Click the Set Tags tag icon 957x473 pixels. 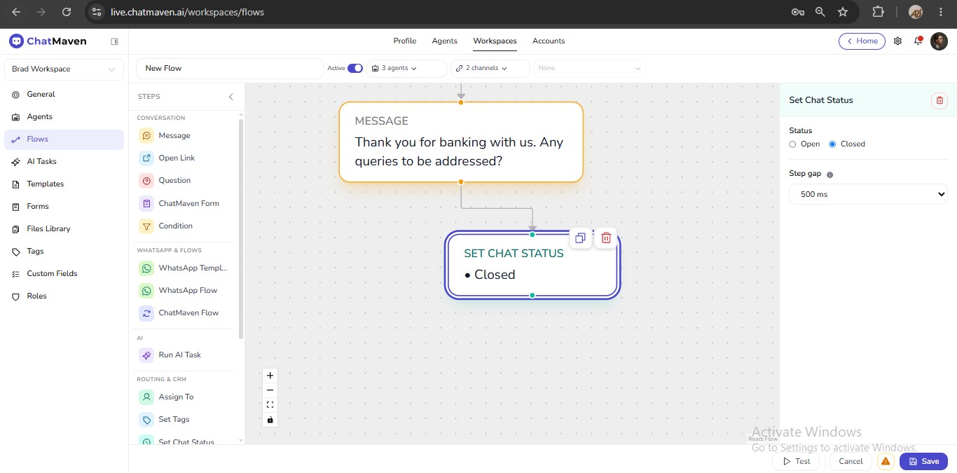click(x=146, y=420)
